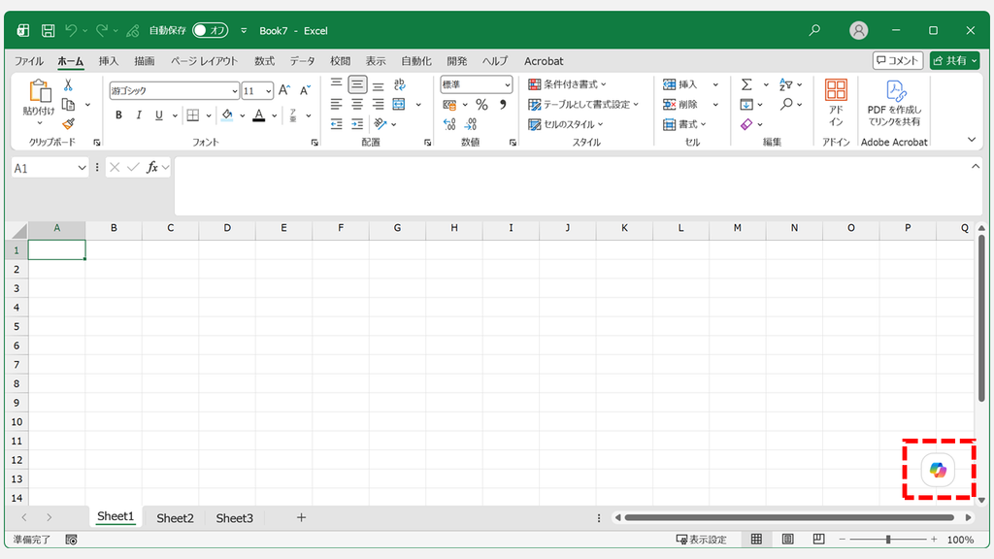Click accessibility check icon in status bar
The width and height of the screenshot is (994, 559).
[x=71, y=540]
